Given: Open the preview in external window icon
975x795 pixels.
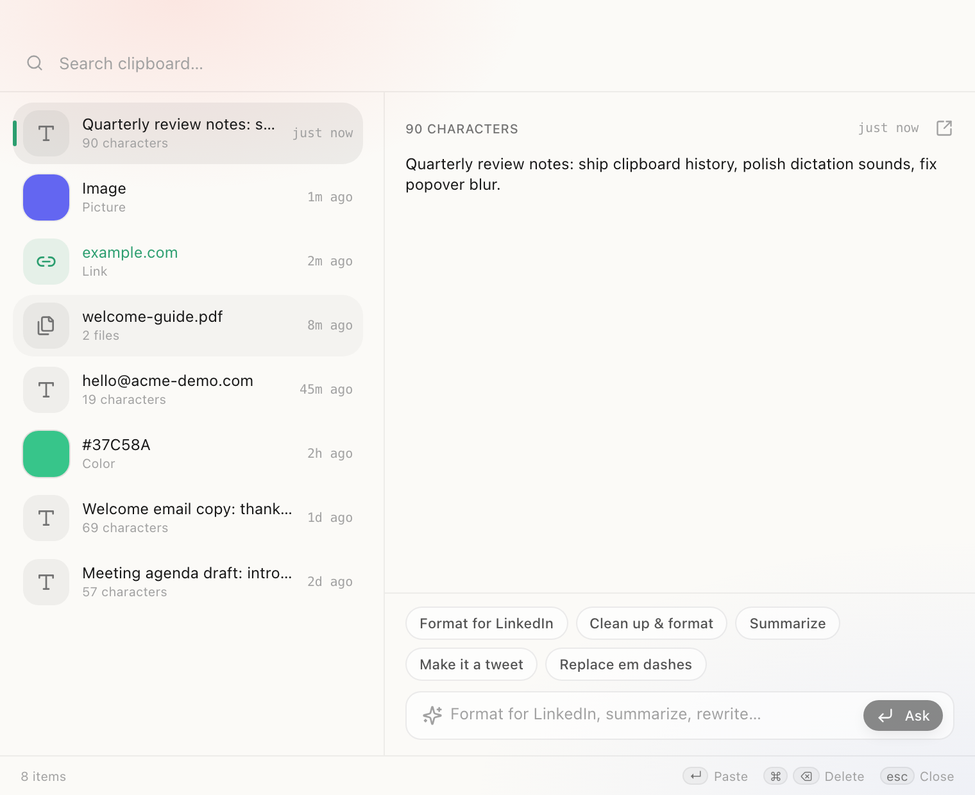Looking at the screenshot, I should pos(944,128).
